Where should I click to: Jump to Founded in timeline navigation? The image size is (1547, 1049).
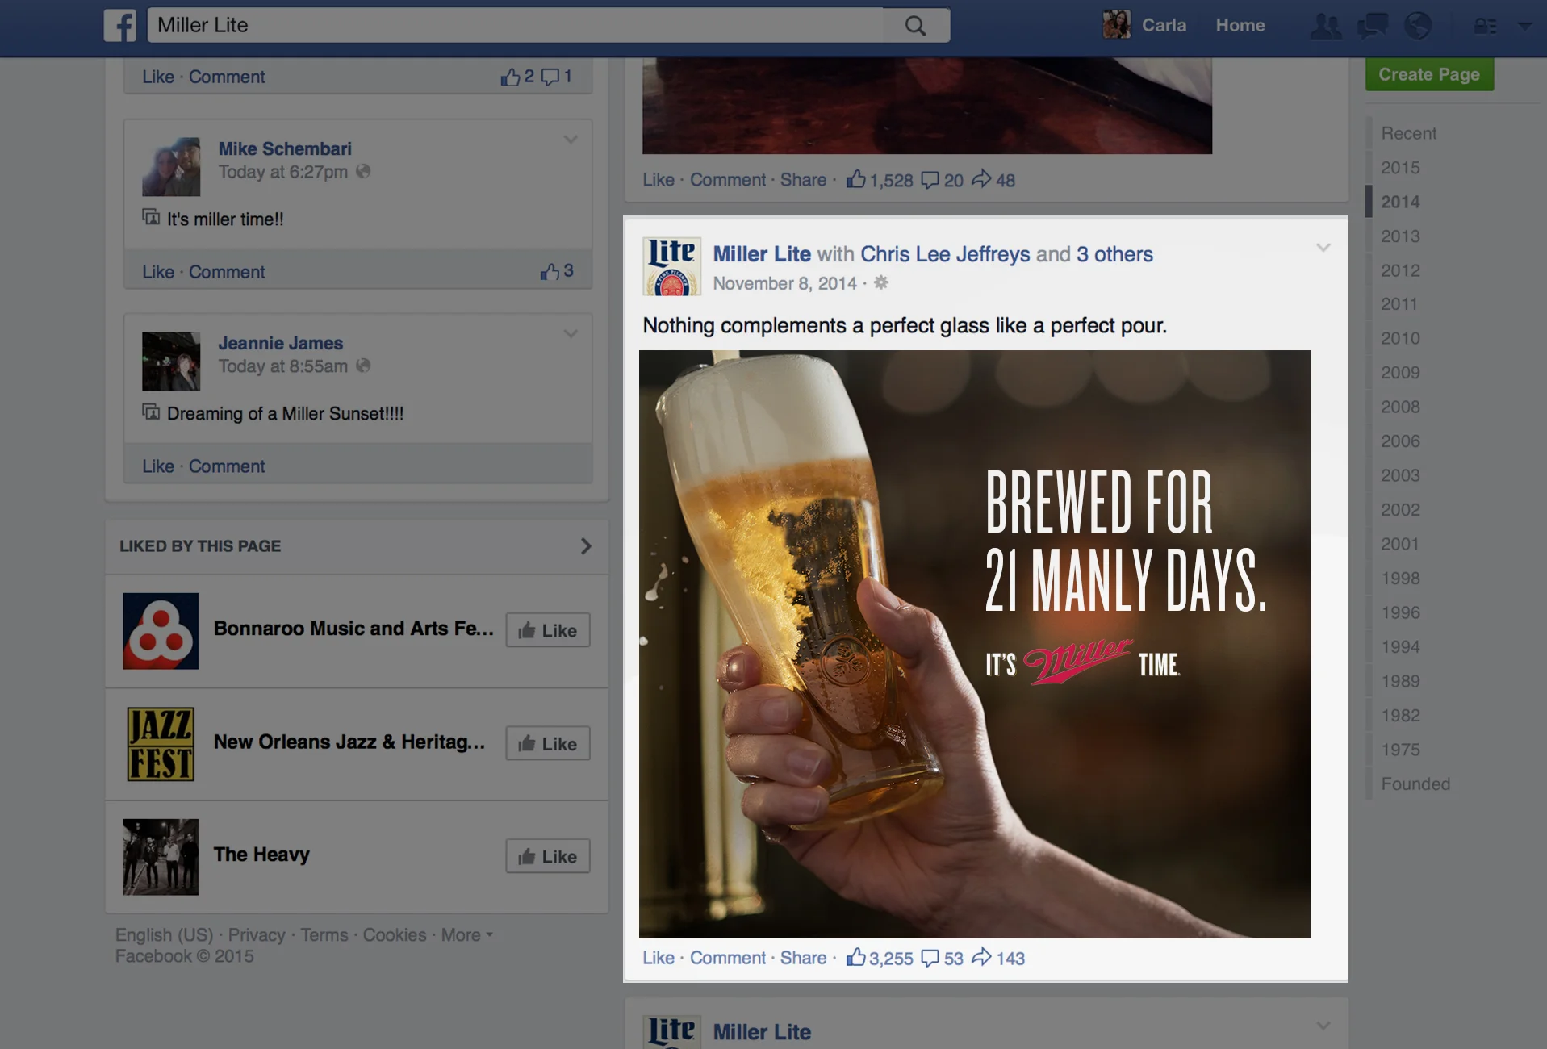[x=1415, y=784]
